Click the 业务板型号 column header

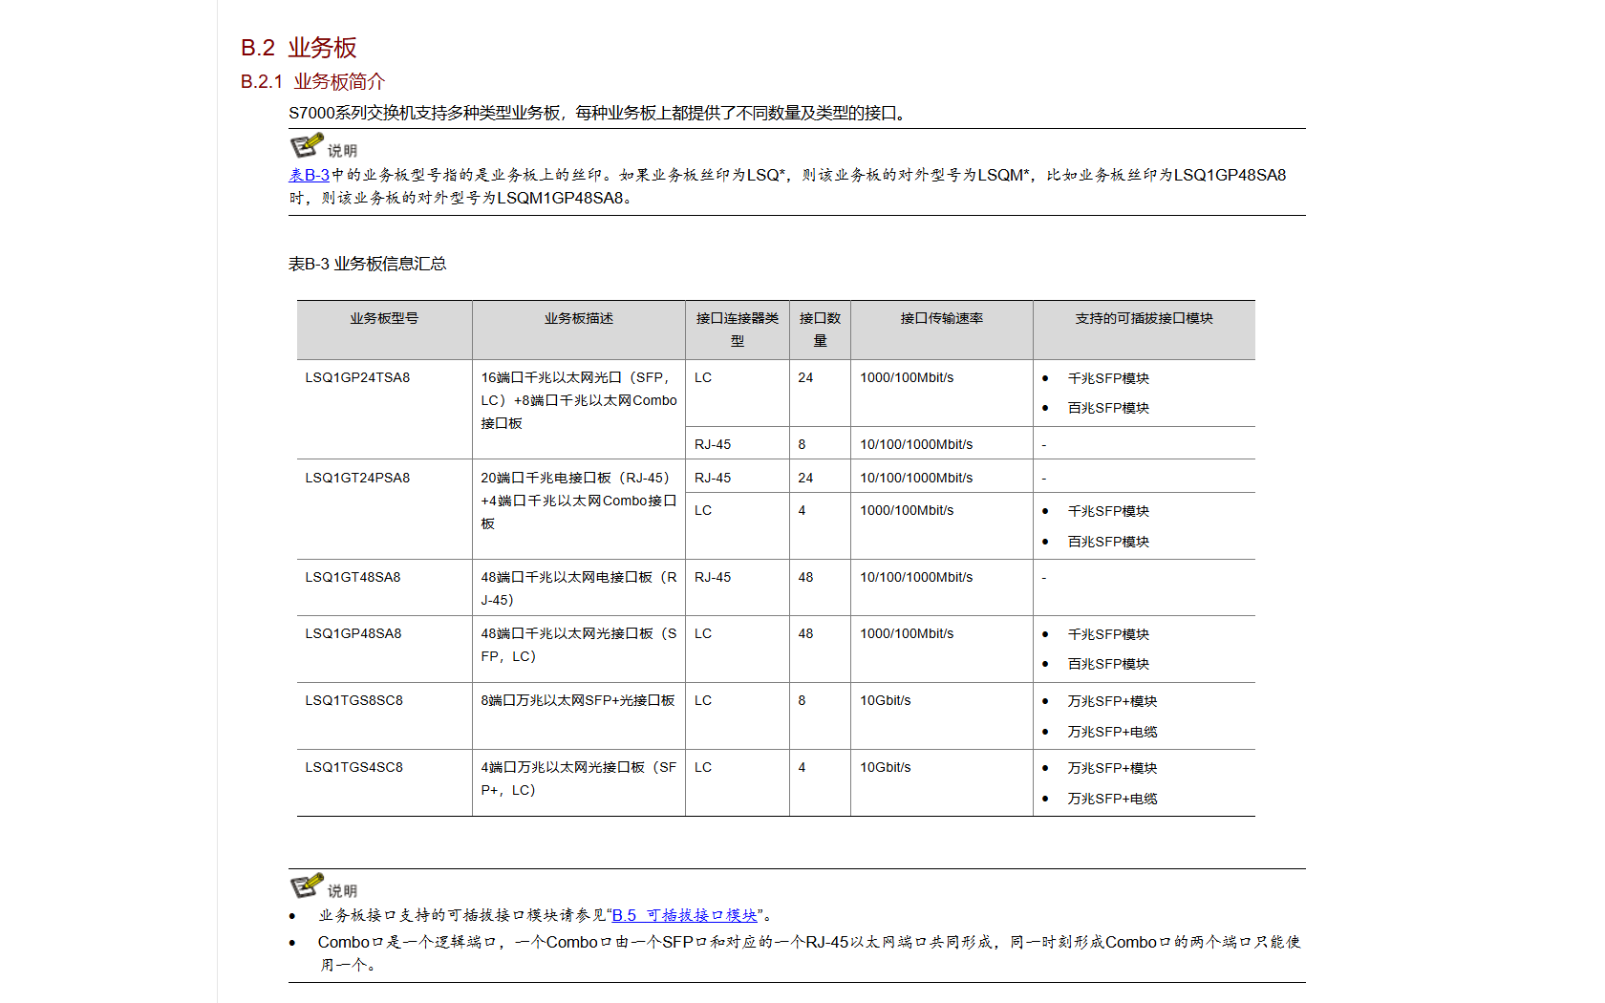click(x=384, y=319)
